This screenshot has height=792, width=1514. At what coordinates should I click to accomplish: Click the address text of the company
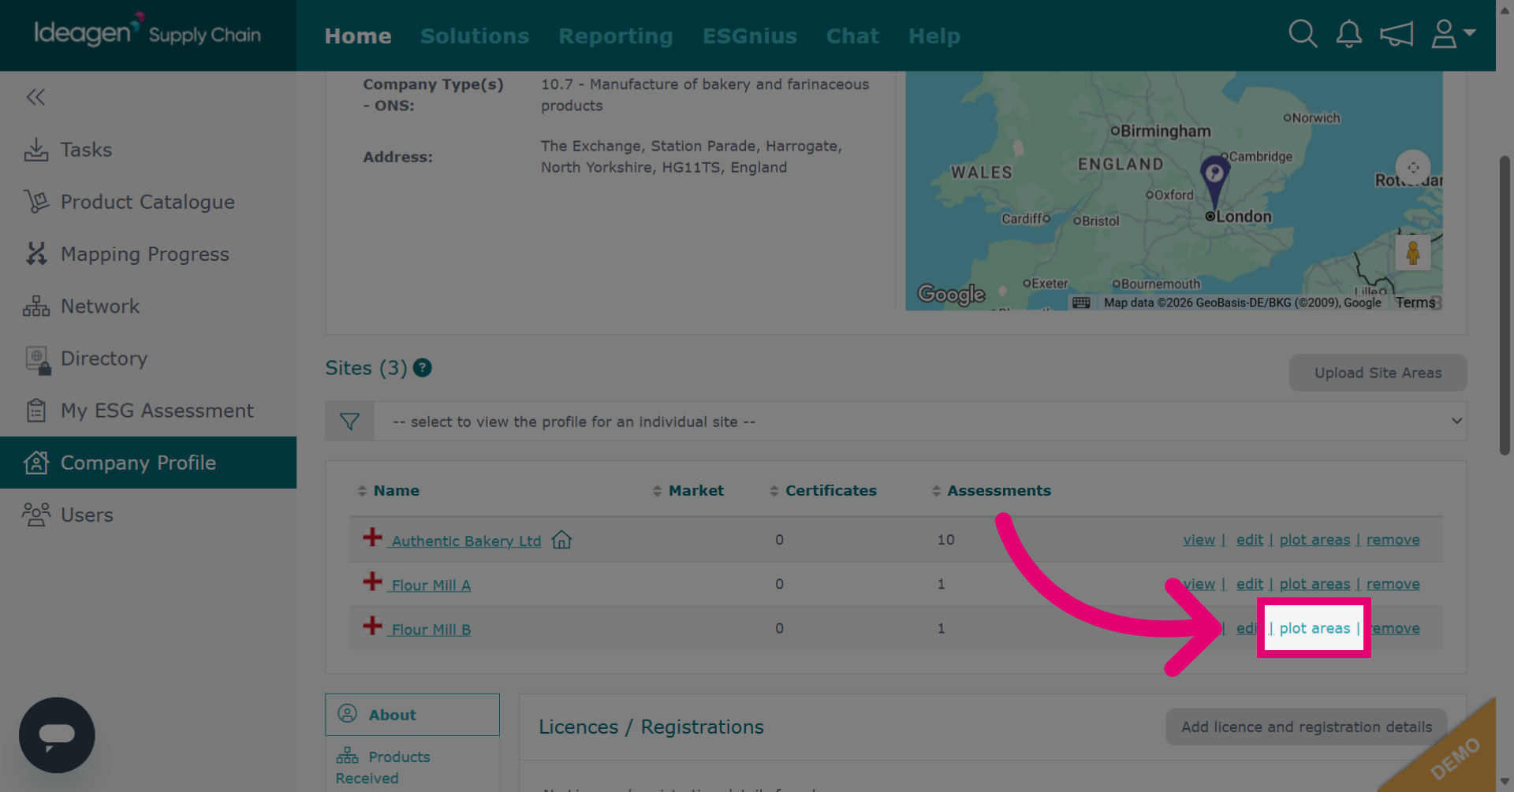tap(691, 157)
